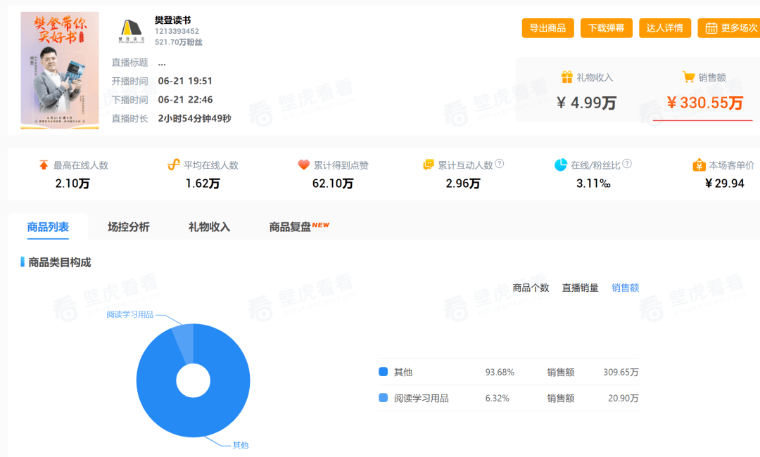Open the 礼物收入 tab
The height and width of the screenshot is (457, 760).
pos(209,227)
